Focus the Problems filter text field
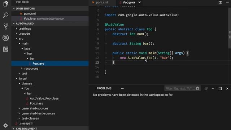Viewport: 231px width, 130px height. click(x=180, y=88)
